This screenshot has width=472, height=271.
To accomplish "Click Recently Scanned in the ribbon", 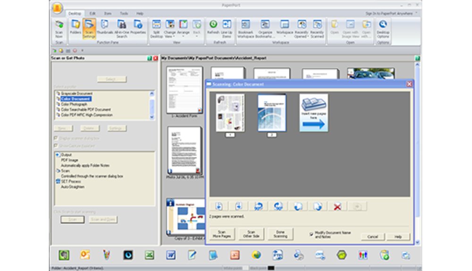I will (x=317, y=29).
